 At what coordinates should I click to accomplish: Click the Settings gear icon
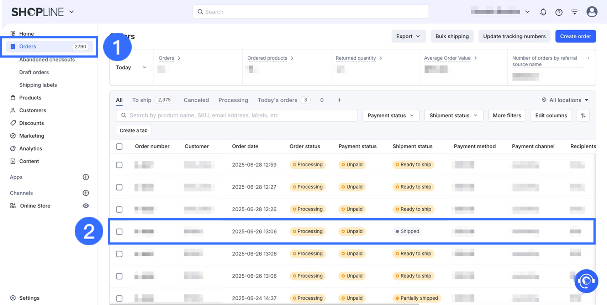tap(13, 298)
